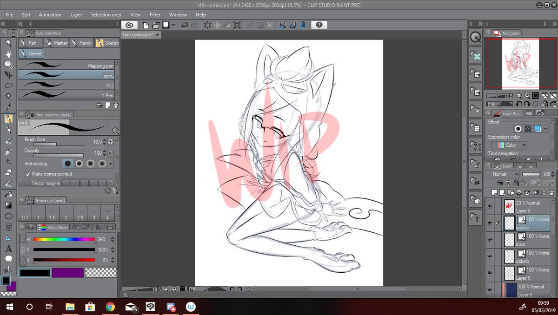This screenshot has width=558, height=315.
Task: Open Google Chrome from the taskbar
Action: coord(110,307)
